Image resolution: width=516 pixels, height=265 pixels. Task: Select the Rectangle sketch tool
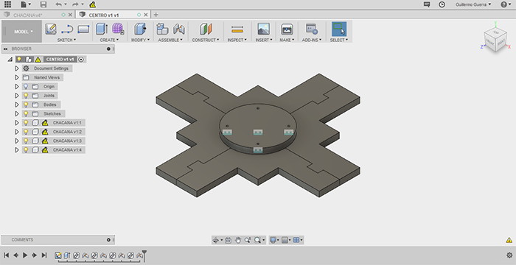(83, 29)
